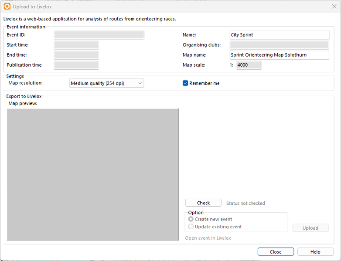This screenshot has width=341, height=261.
Task: Click the grey Map preview area
Action: (92, 174)
